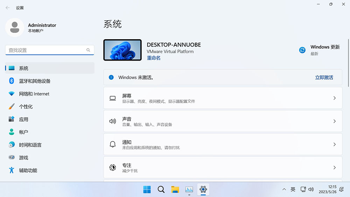Click the globe clock icon beside 时间和语言
The height and width of the screenshot is (197, 350).
pyautogui.click(x=12, y=145)
